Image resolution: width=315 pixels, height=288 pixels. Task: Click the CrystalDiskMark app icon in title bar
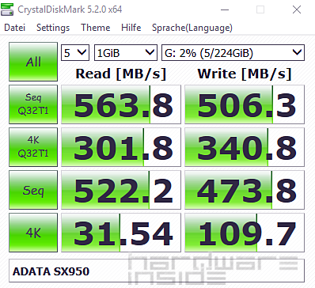coord(7,9)
